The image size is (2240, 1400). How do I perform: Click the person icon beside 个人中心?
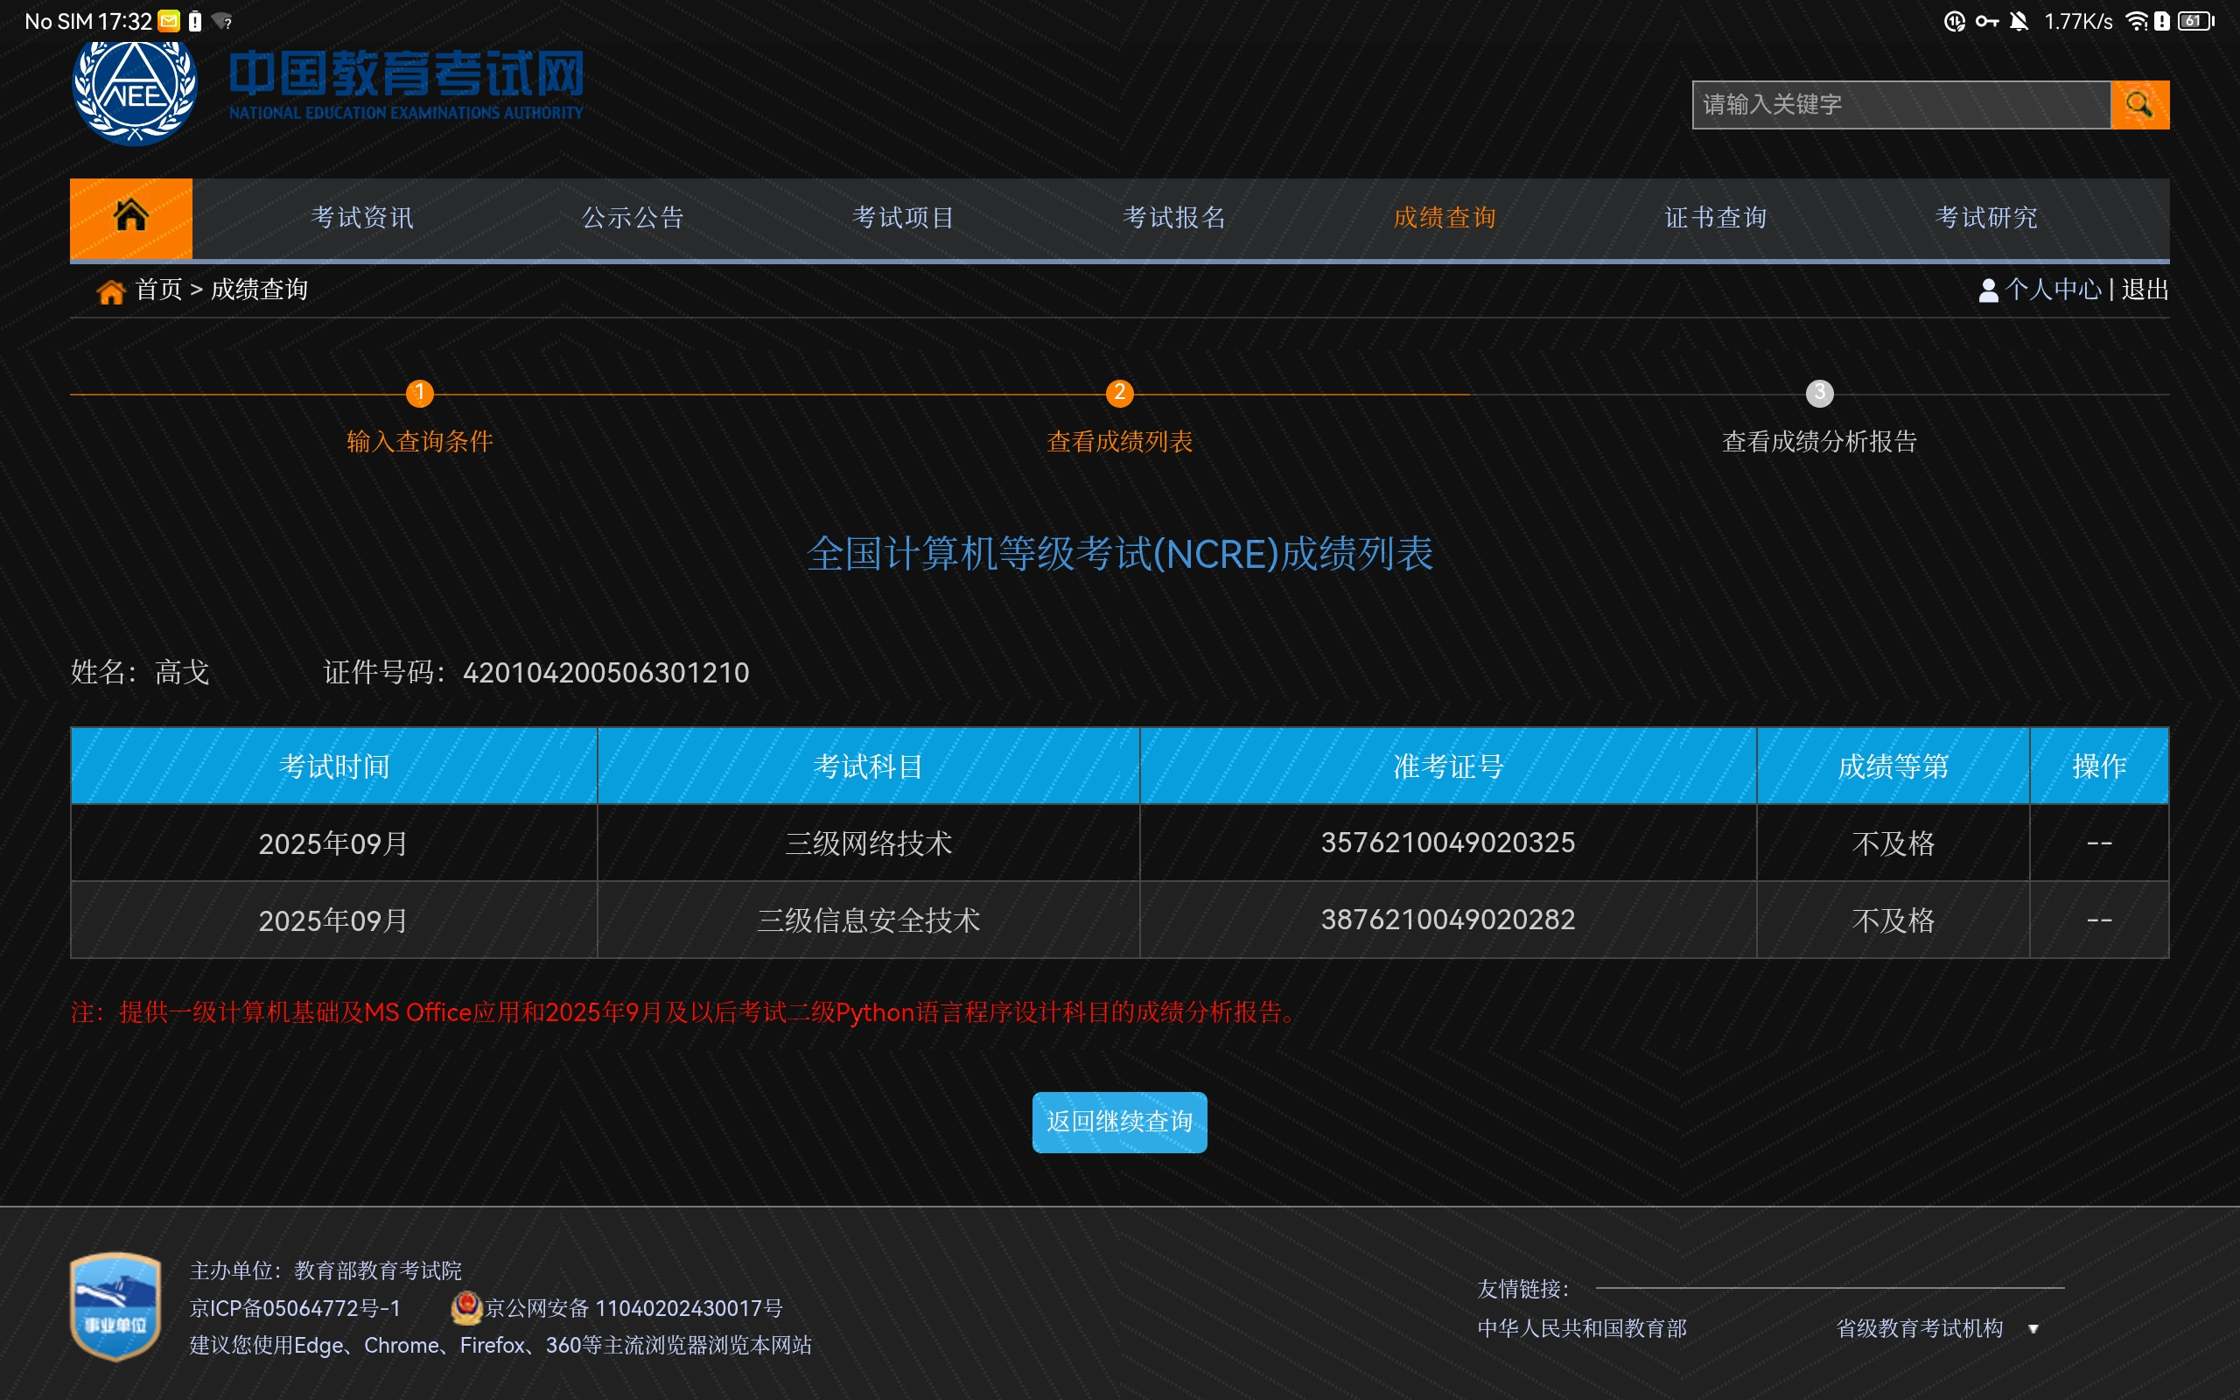pyautogui.click(x=1987, y=290)
